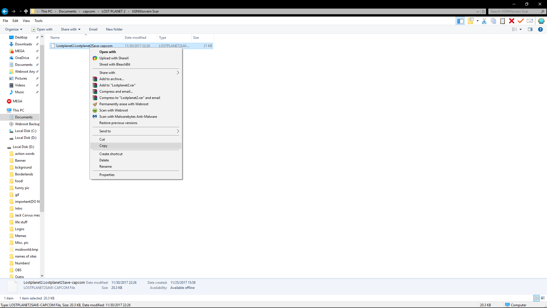Click the New folder button
547x308 pixels.
coord(114,29)
